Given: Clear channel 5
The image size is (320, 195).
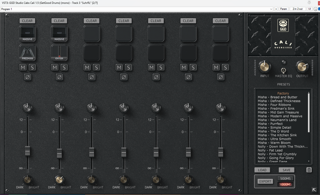Looking at the screenshot, I should (156, 21).
